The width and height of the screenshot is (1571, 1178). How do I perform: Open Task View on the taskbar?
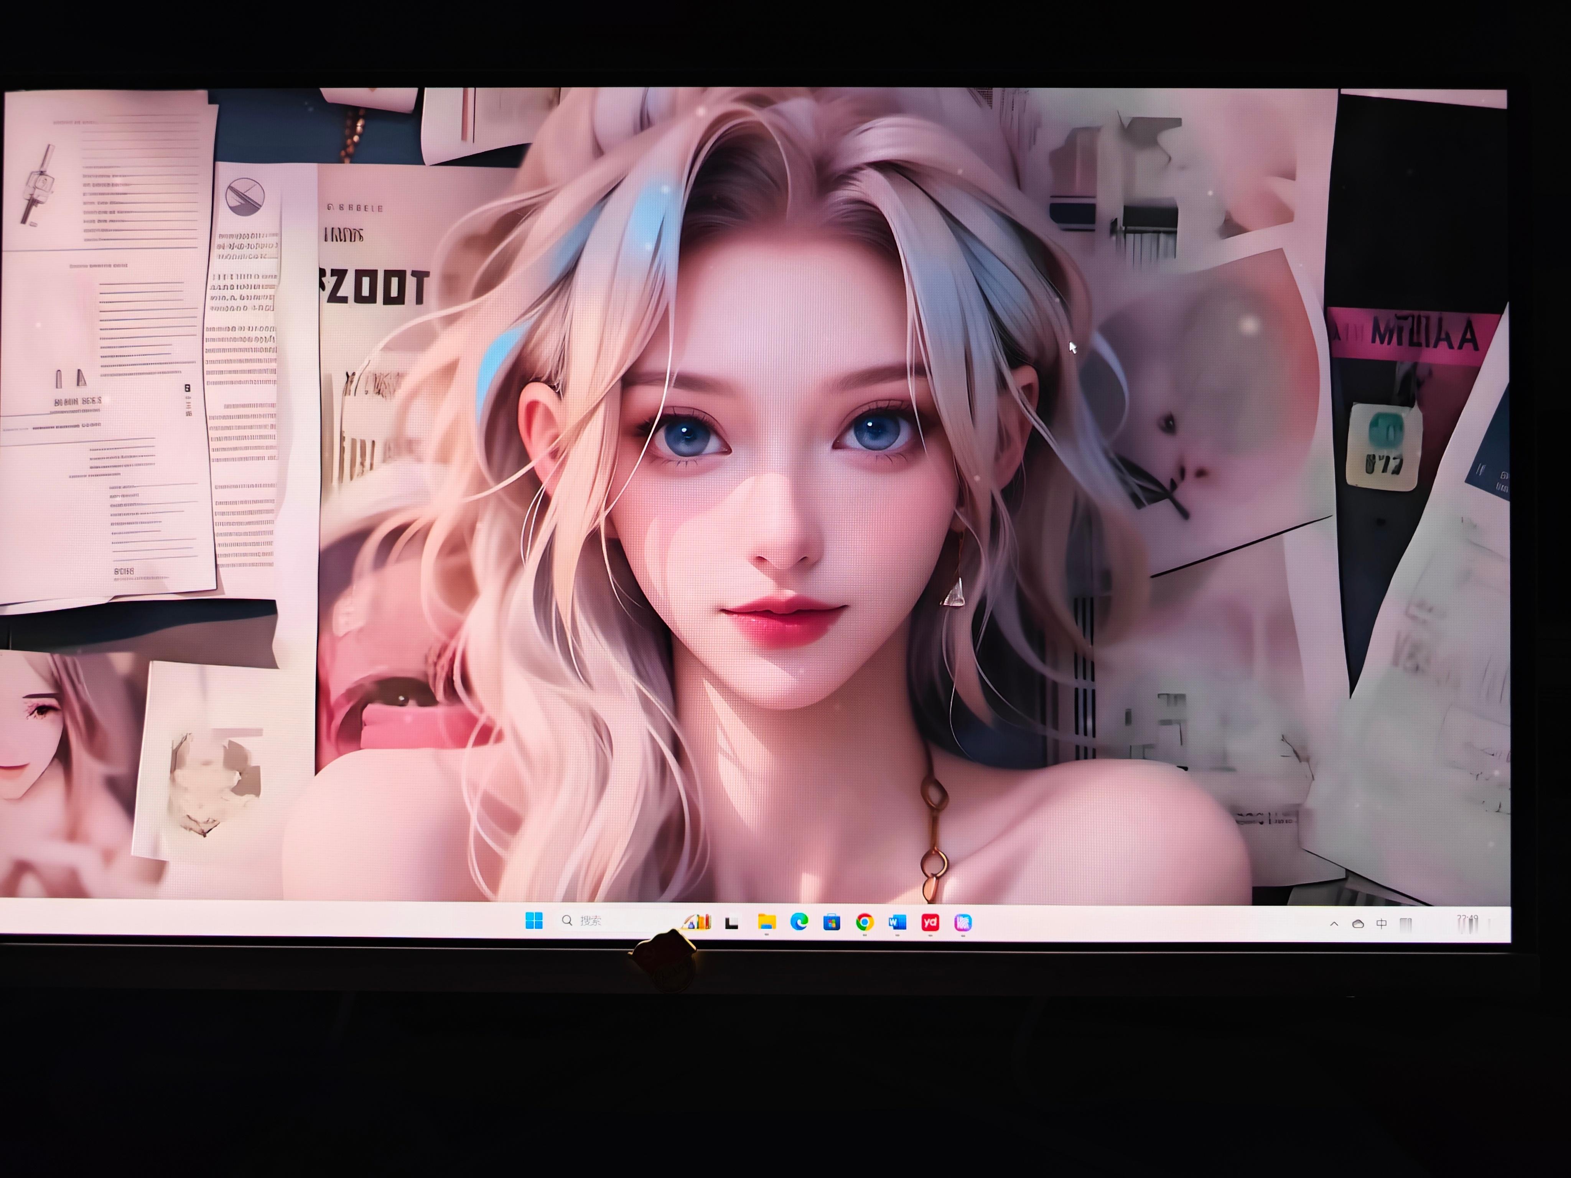point(731,922)
